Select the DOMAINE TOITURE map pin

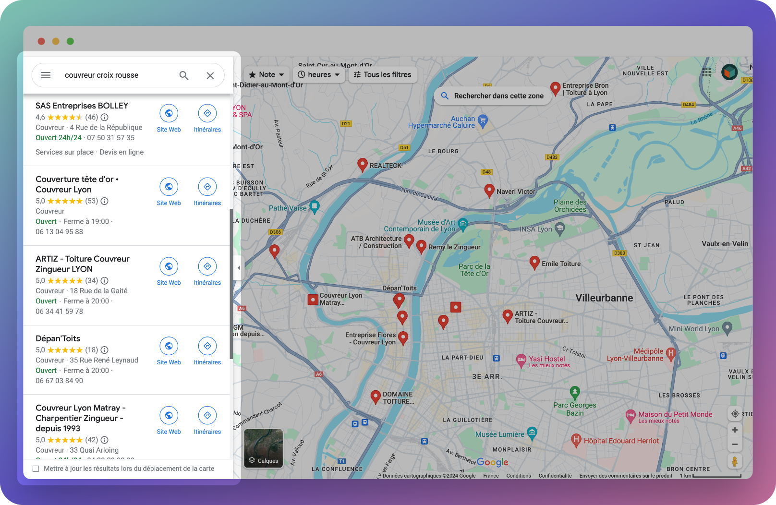pyautogui.click(x=376, y=397)
